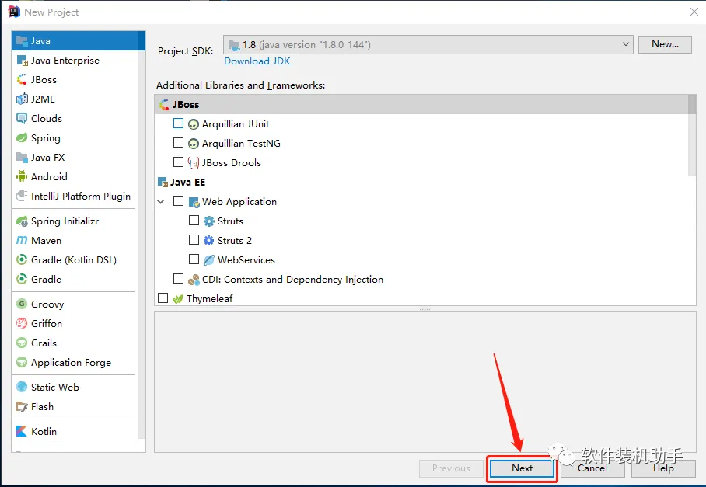Click the IntelliJ Platform Plugin icon
This screenshot has height=487, width=706.
click(22, 196)
